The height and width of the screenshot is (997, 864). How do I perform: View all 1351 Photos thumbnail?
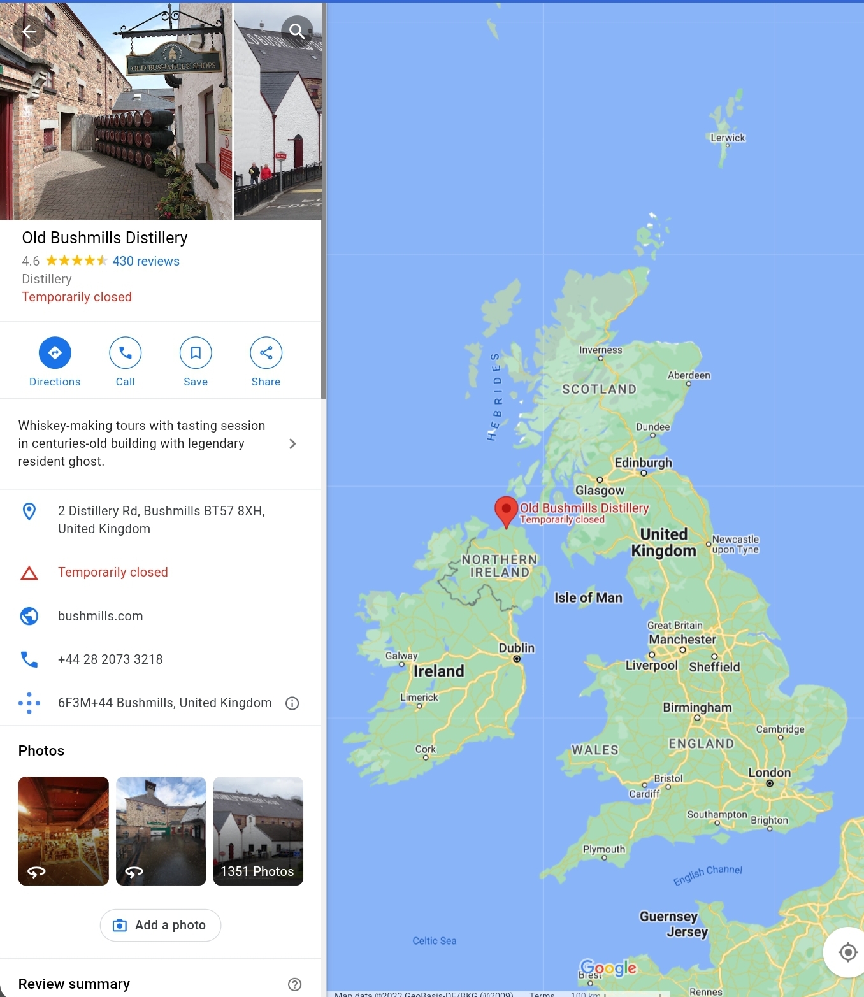[258, 831]
